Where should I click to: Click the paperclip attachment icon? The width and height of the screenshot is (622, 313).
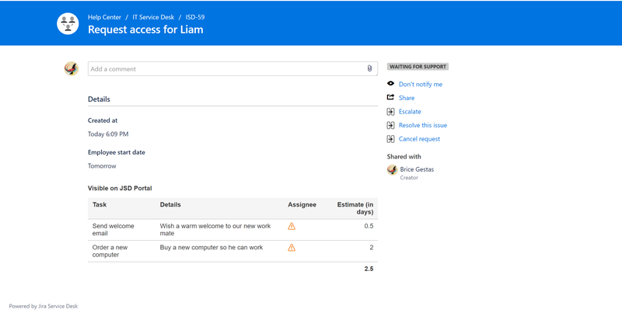point(369,69)
